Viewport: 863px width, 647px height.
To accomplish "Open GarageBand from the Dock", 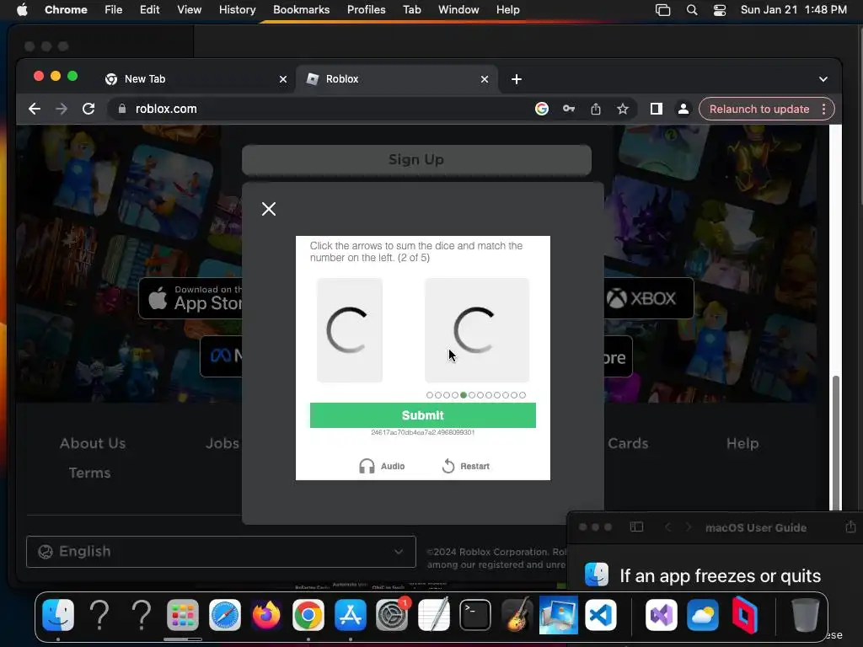I will (x=517, y=615).
